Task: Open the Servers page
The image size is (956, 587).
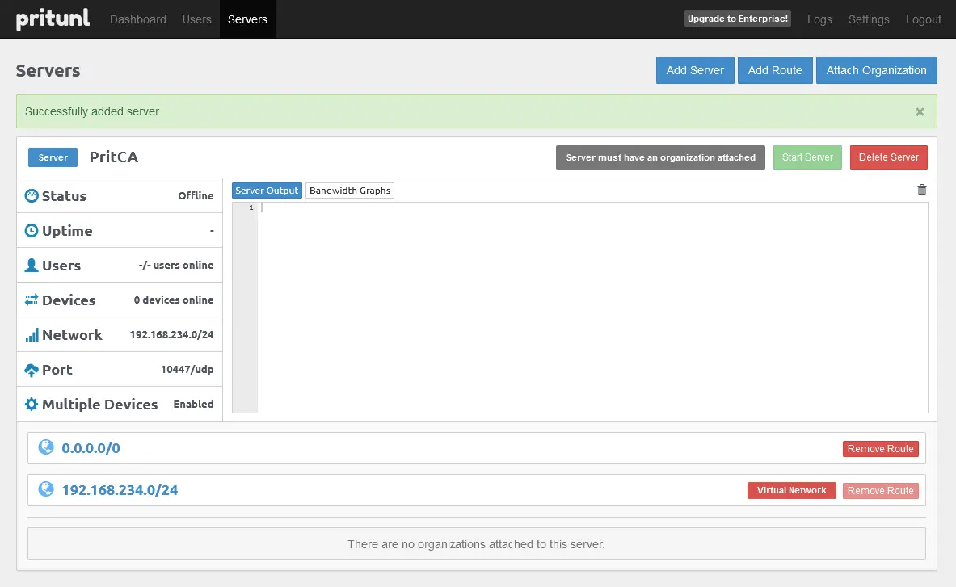Action: (x=247, y=19)
